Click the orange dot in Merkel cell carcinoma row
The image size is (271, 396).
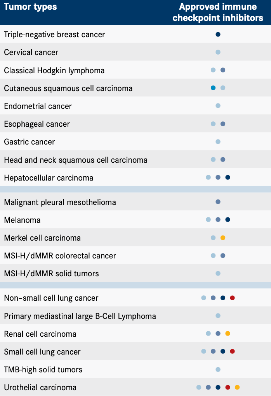pos(223,238)
